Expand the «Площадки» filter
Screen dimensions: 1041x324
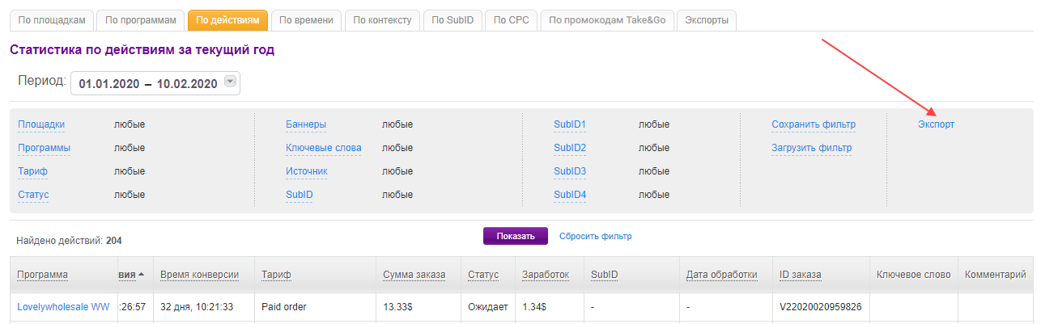click(x=41, y=124)
